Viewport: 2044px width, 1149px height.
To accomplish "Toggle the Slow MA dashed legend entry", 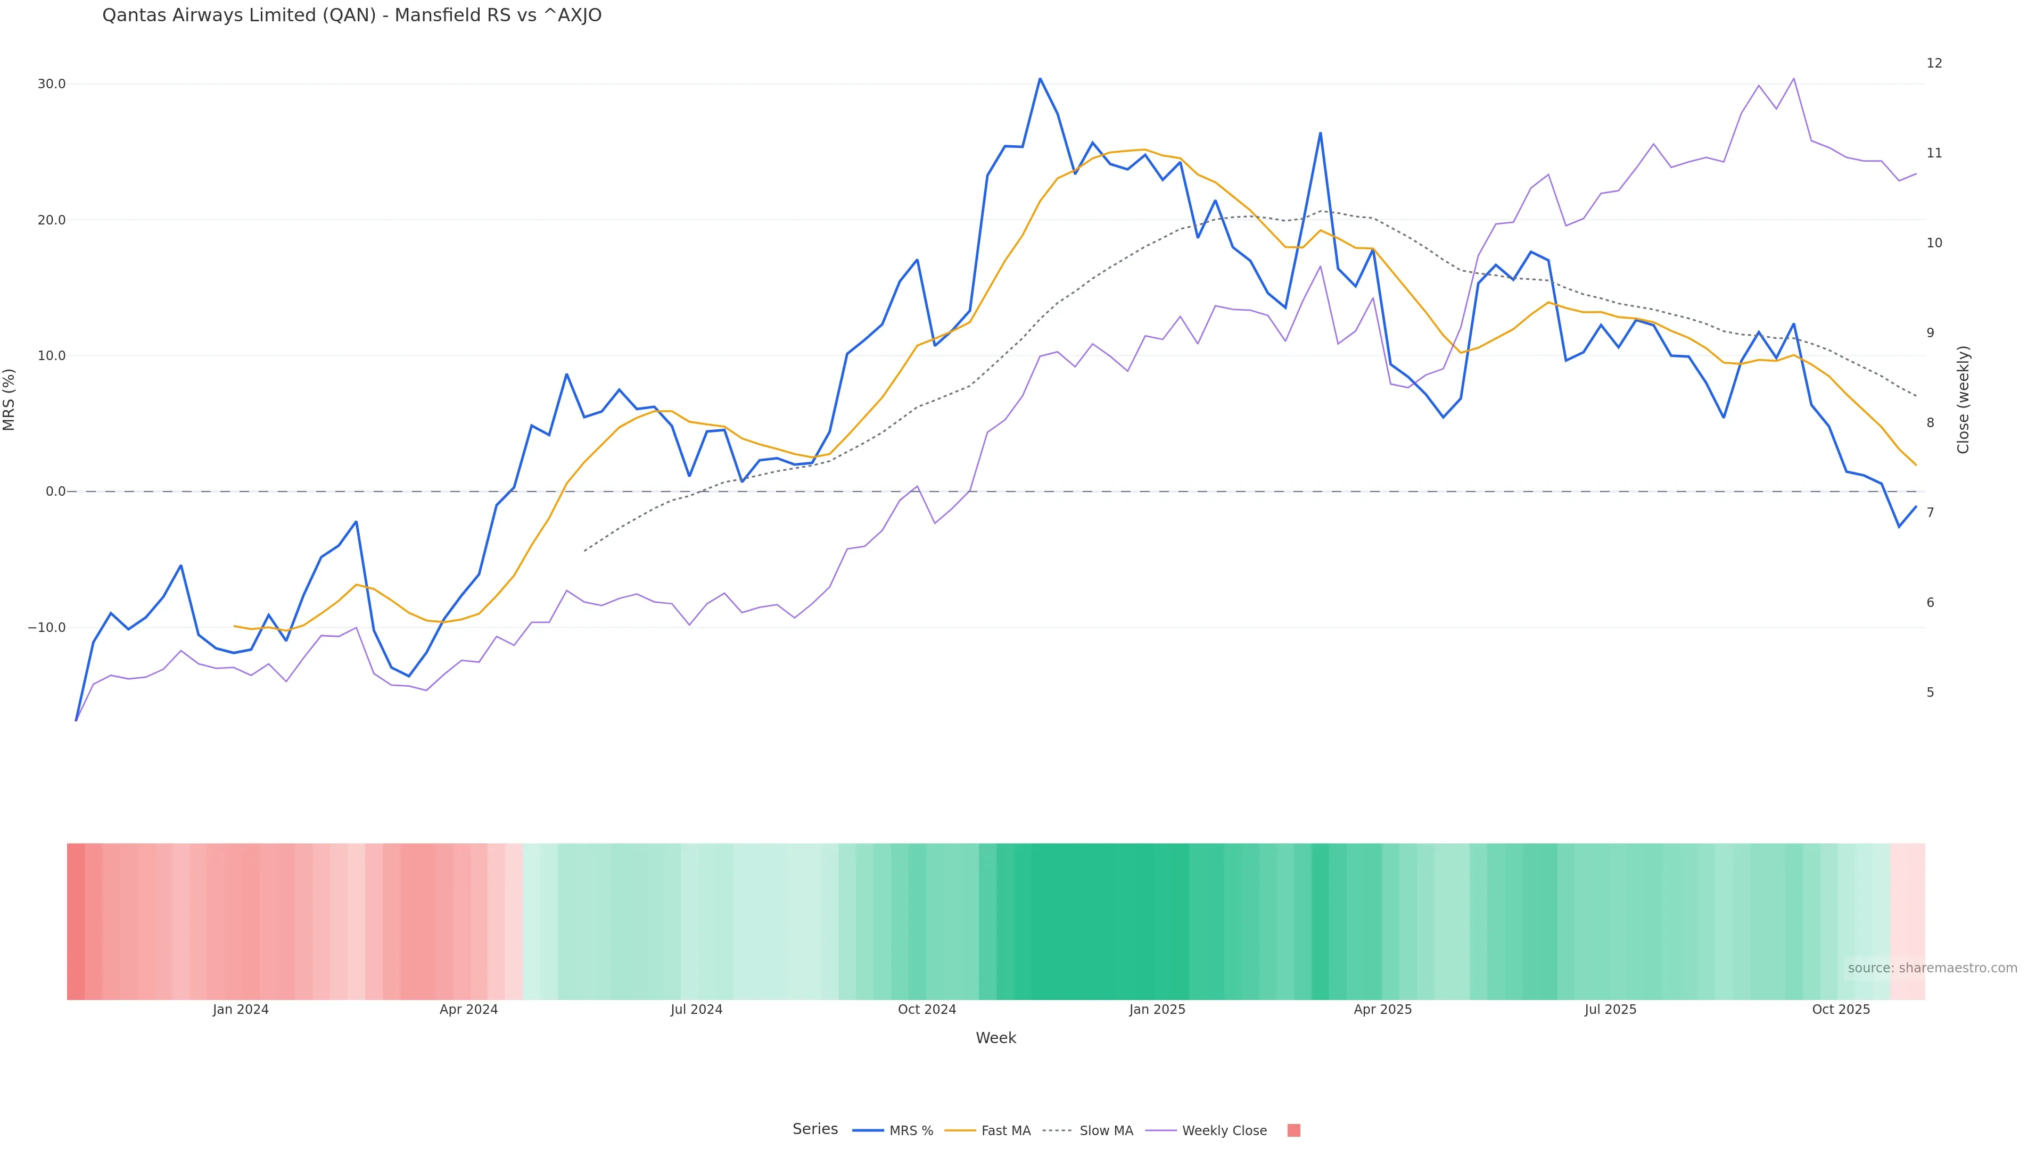I will tap(1106, 1131).
